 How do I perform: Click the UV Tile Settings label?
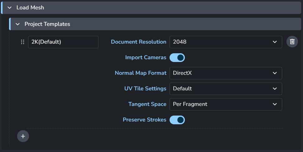145,89
